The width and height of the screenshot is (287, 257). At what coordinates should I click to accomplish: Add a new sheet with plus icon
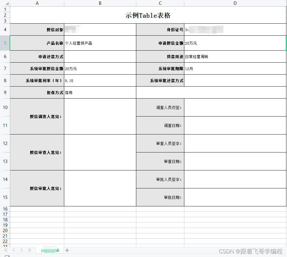(x=67, y=250)
